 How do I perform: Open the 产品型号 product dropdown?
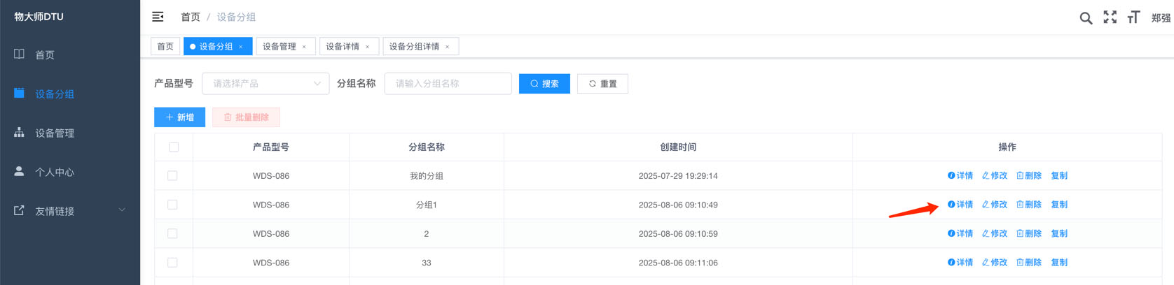[x=265, y=84]
